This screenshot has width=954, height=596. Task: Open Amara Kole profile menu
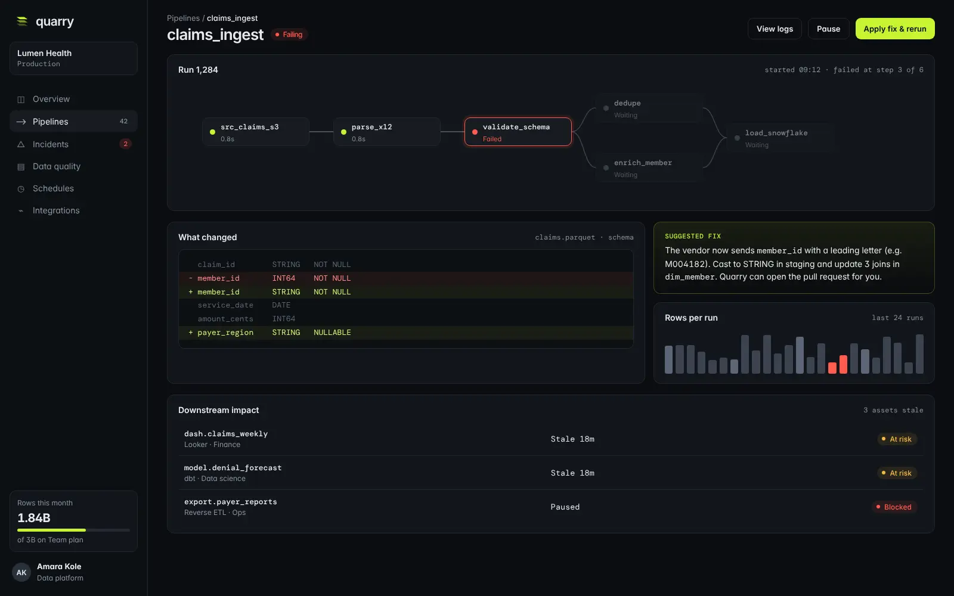point(73,572)
